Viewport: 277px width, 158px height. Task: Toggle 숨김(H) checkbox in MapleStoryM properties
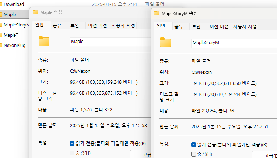coord(193,154)
